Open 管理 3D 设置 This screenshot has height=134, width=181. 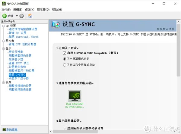(17, 33)
